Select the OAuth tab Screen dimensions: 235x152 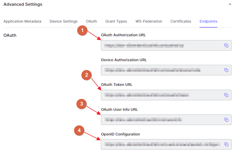pos(91,21)
